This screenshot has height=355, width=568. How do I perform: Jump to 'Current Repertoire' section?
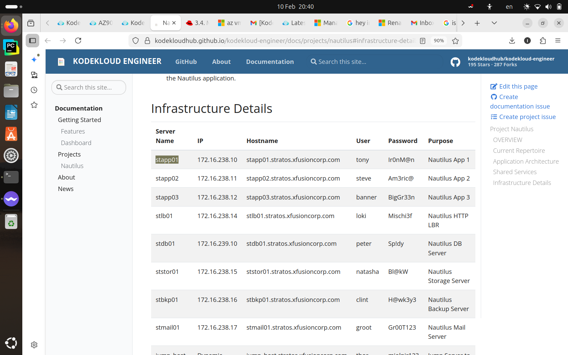pyautogui.click(x=519, y=151)
